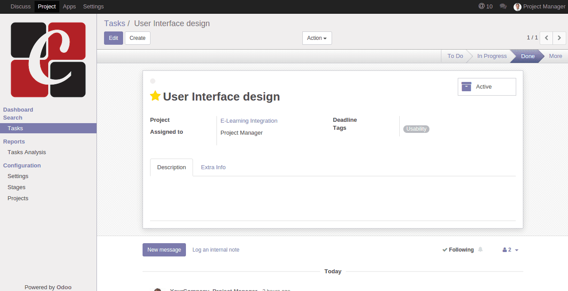The image size is (568, 291).
Task: Click the notification bell icon
Action: 480,250
